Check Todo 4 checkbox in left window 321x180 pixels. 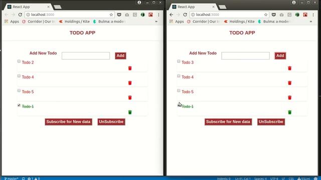click(x=19, y=76)
